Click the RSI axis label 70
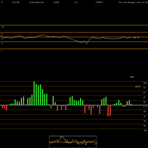This screenshot has height=148, width=148. 2,34
